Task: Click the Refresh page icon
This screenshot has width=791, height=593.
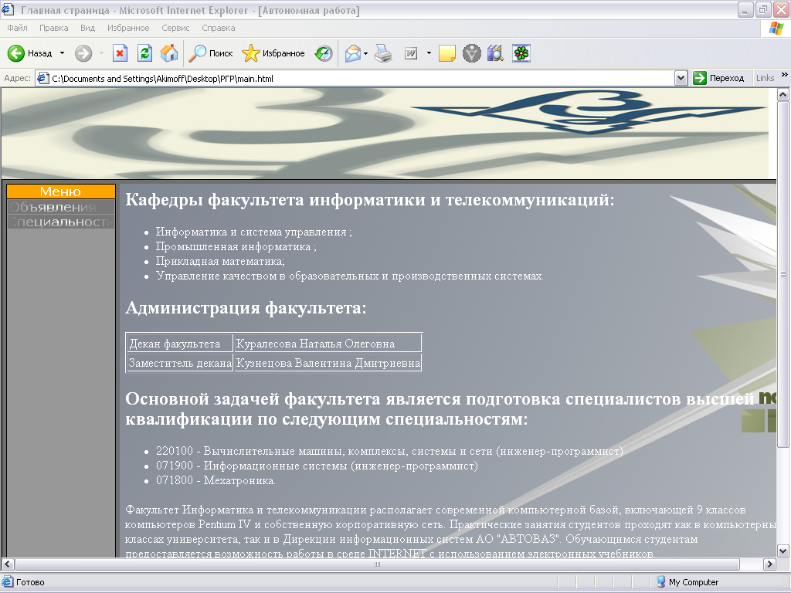Action: [144, 53]
